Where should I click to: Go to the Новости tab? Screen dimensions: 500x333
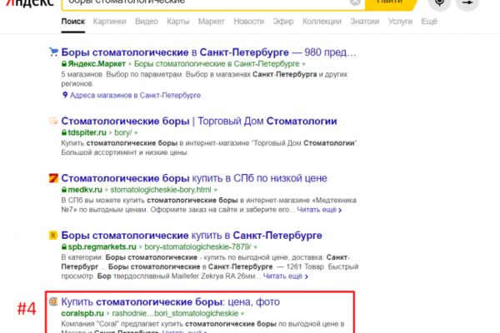pos(248,22)
